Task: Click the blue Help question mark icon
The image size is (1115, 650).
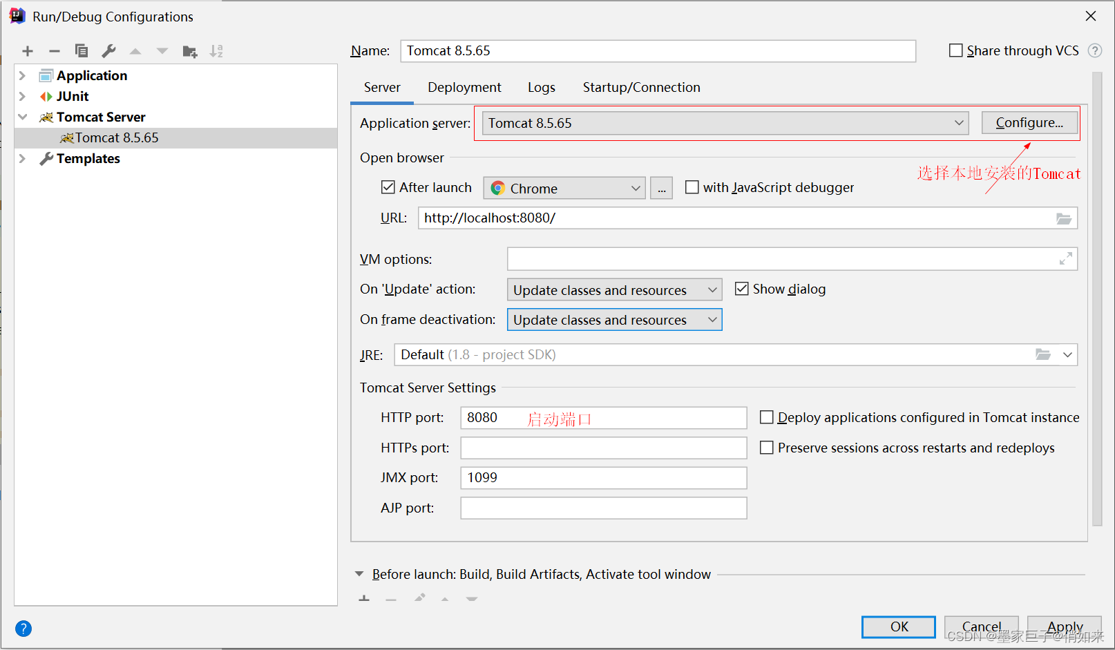Action: 23,629
